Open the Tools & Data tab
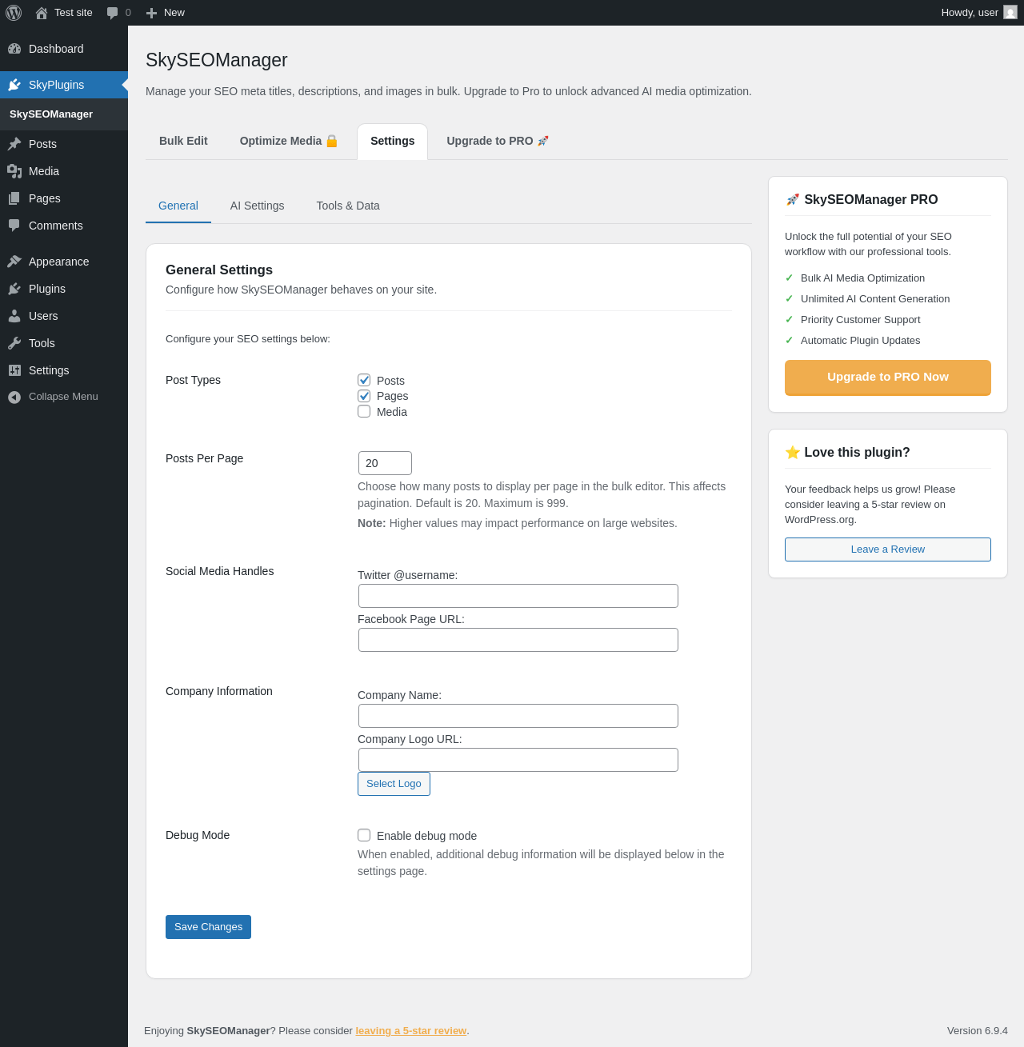 pyautogui.click(x=348, y=206)
